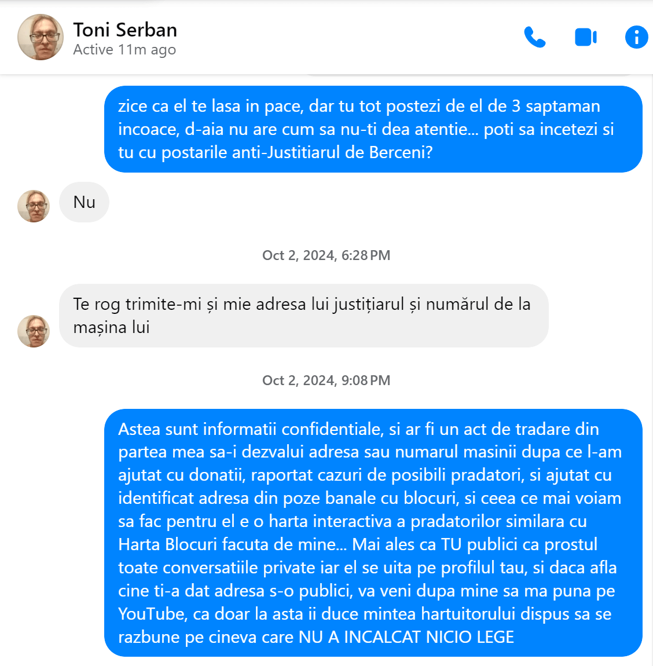Select the "Te rog trimite-mi" received message
The image size is (653, 666).
click(x=303, y=316)
